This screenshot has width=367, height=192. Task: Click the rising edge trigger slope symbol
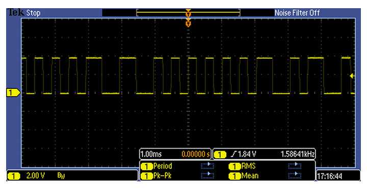233,154
